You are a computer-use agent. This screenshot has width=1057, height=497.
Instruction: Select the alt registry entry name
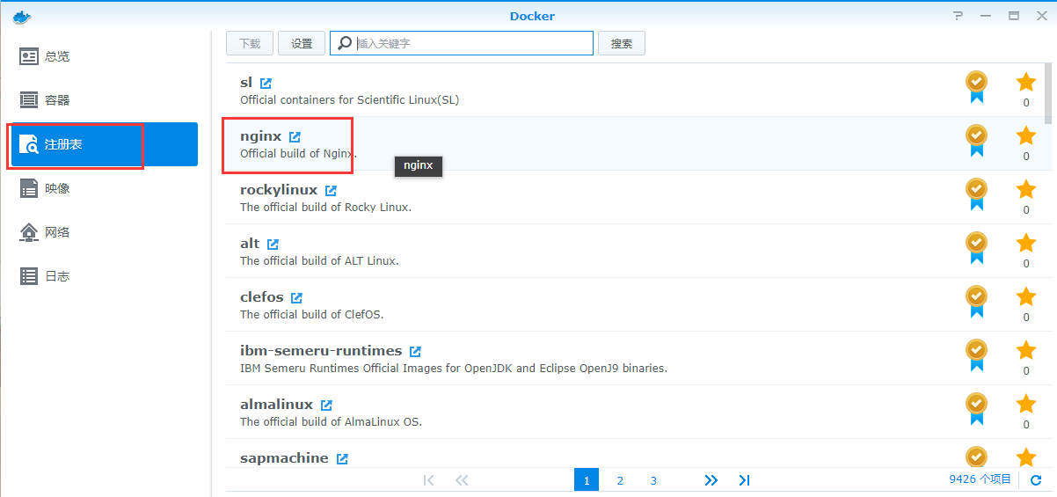(250, 244)
